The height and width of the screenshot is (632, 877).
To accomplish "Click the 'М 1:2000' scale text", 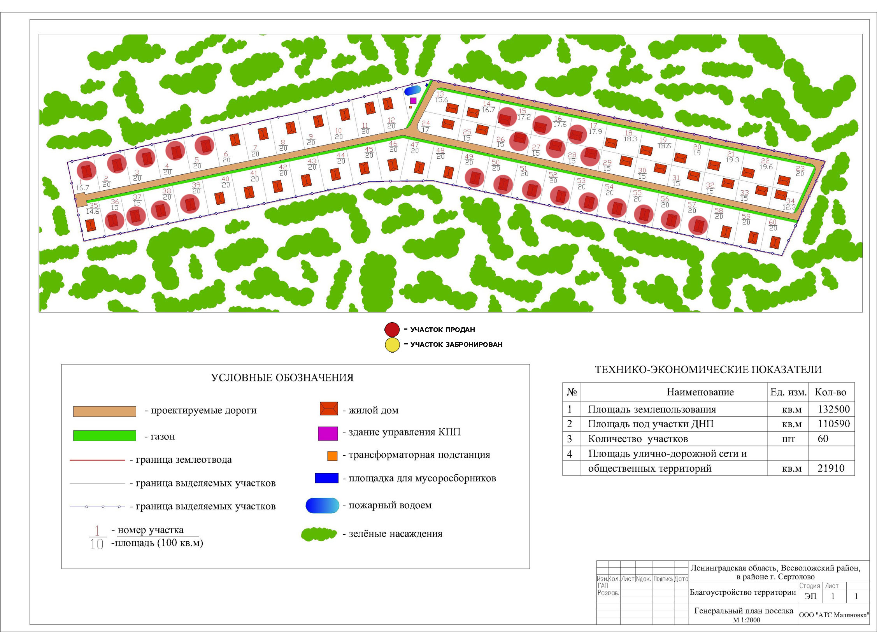I will (746, 620).
